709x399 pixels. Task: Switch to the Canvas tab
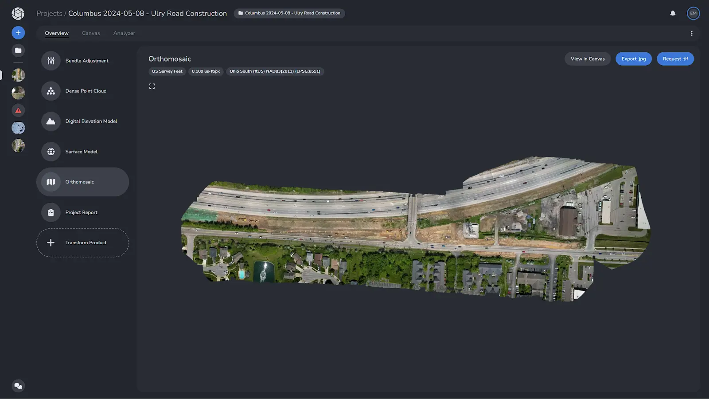pyautogui.click(x=91, y=33)
